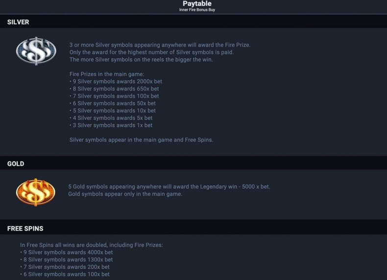Click the Silver dollar symbol icon
The width and height of the screenshot is (387, 280).
[x=36, y=51]
